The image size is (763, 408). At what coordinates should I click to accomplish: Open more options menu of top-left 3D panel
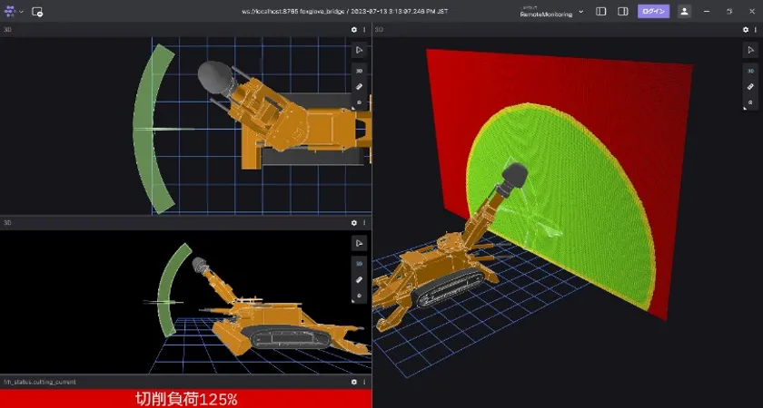(x=364, y=30)
